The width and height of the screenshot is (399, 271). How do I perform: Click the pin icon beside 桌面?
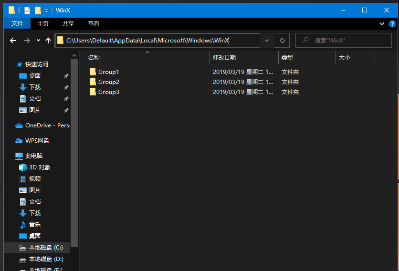point(66,76)
